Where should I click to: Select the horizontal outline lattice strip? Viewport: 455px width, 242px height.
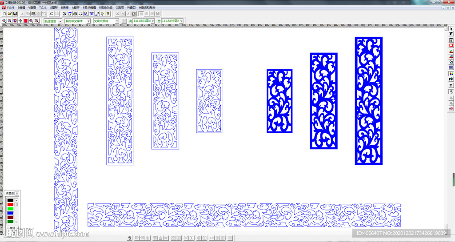tap(244, 215)
